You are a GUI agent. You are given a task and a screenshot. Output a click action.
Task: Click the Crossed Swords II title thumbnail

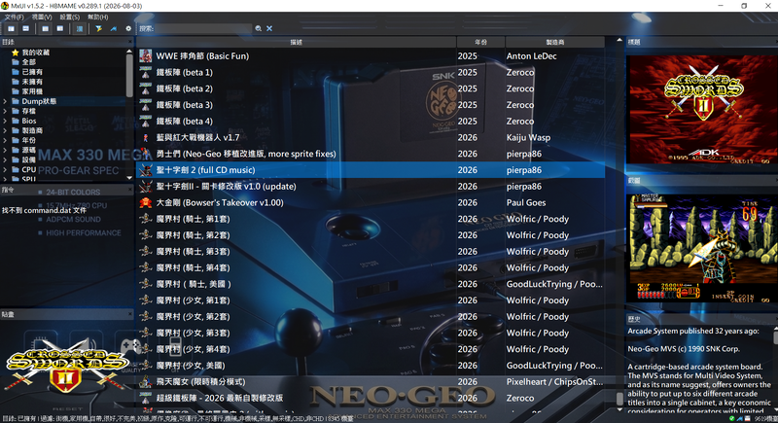coord(701,109)
